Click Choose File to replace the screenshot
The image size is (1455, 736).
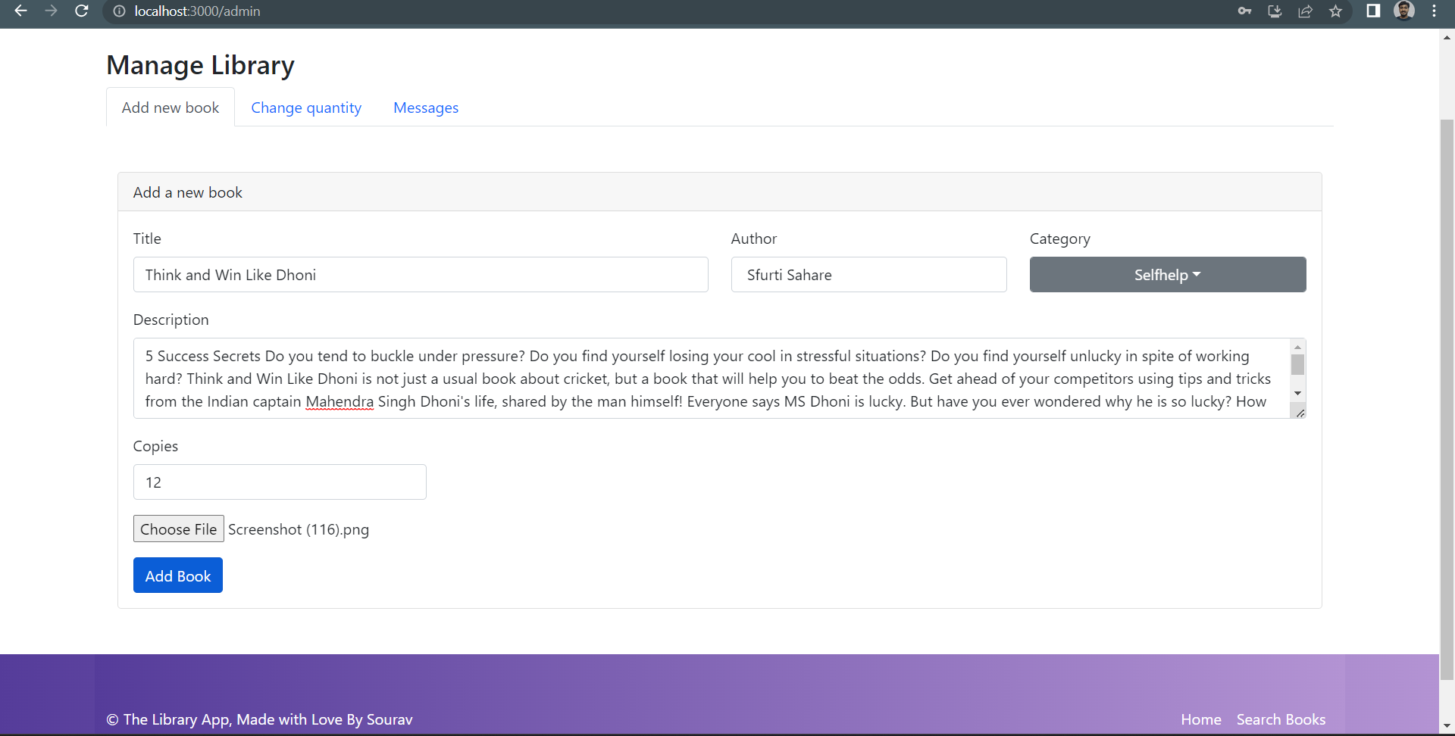point(178,529)
